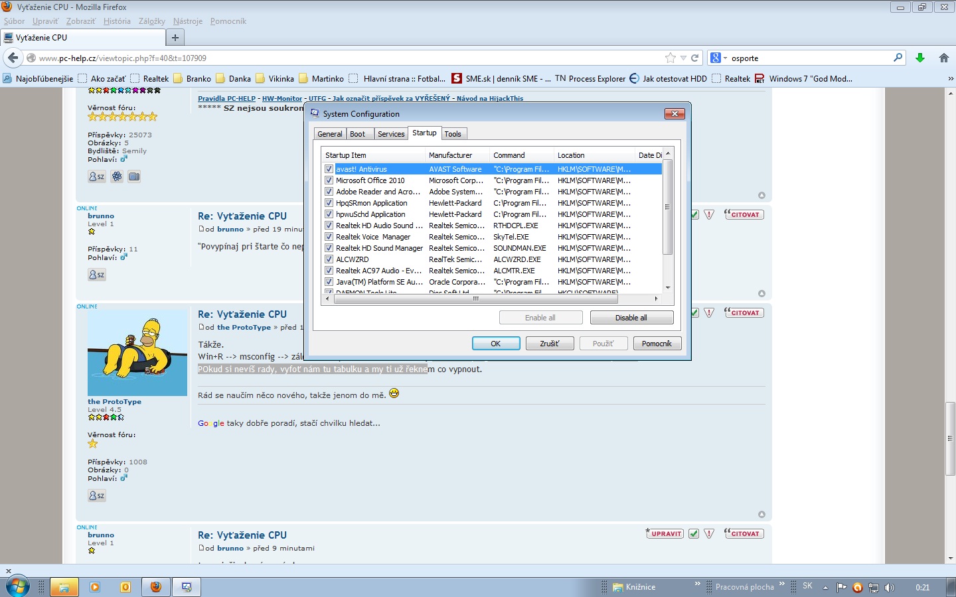Launch media player from taskbar
The height and width of the screenshot is (597, 956).
95,587
